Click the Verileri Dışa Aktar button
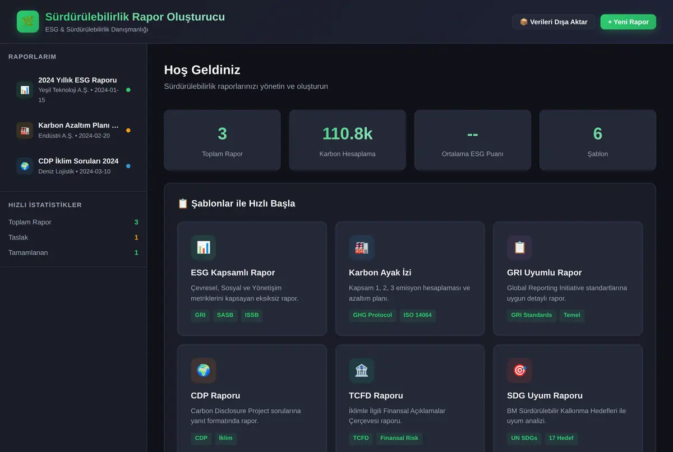Screen dimensions: 673x452 [554, 22]
